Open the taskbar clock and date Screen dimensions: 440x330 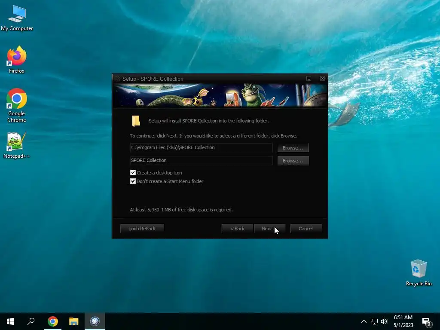point(403,321)
